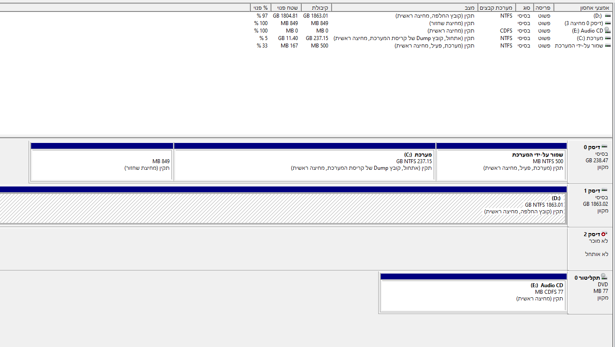Click the drive icon of the (D:) volume row
This screenshot has height=347, width=615.
click(608, 16)
